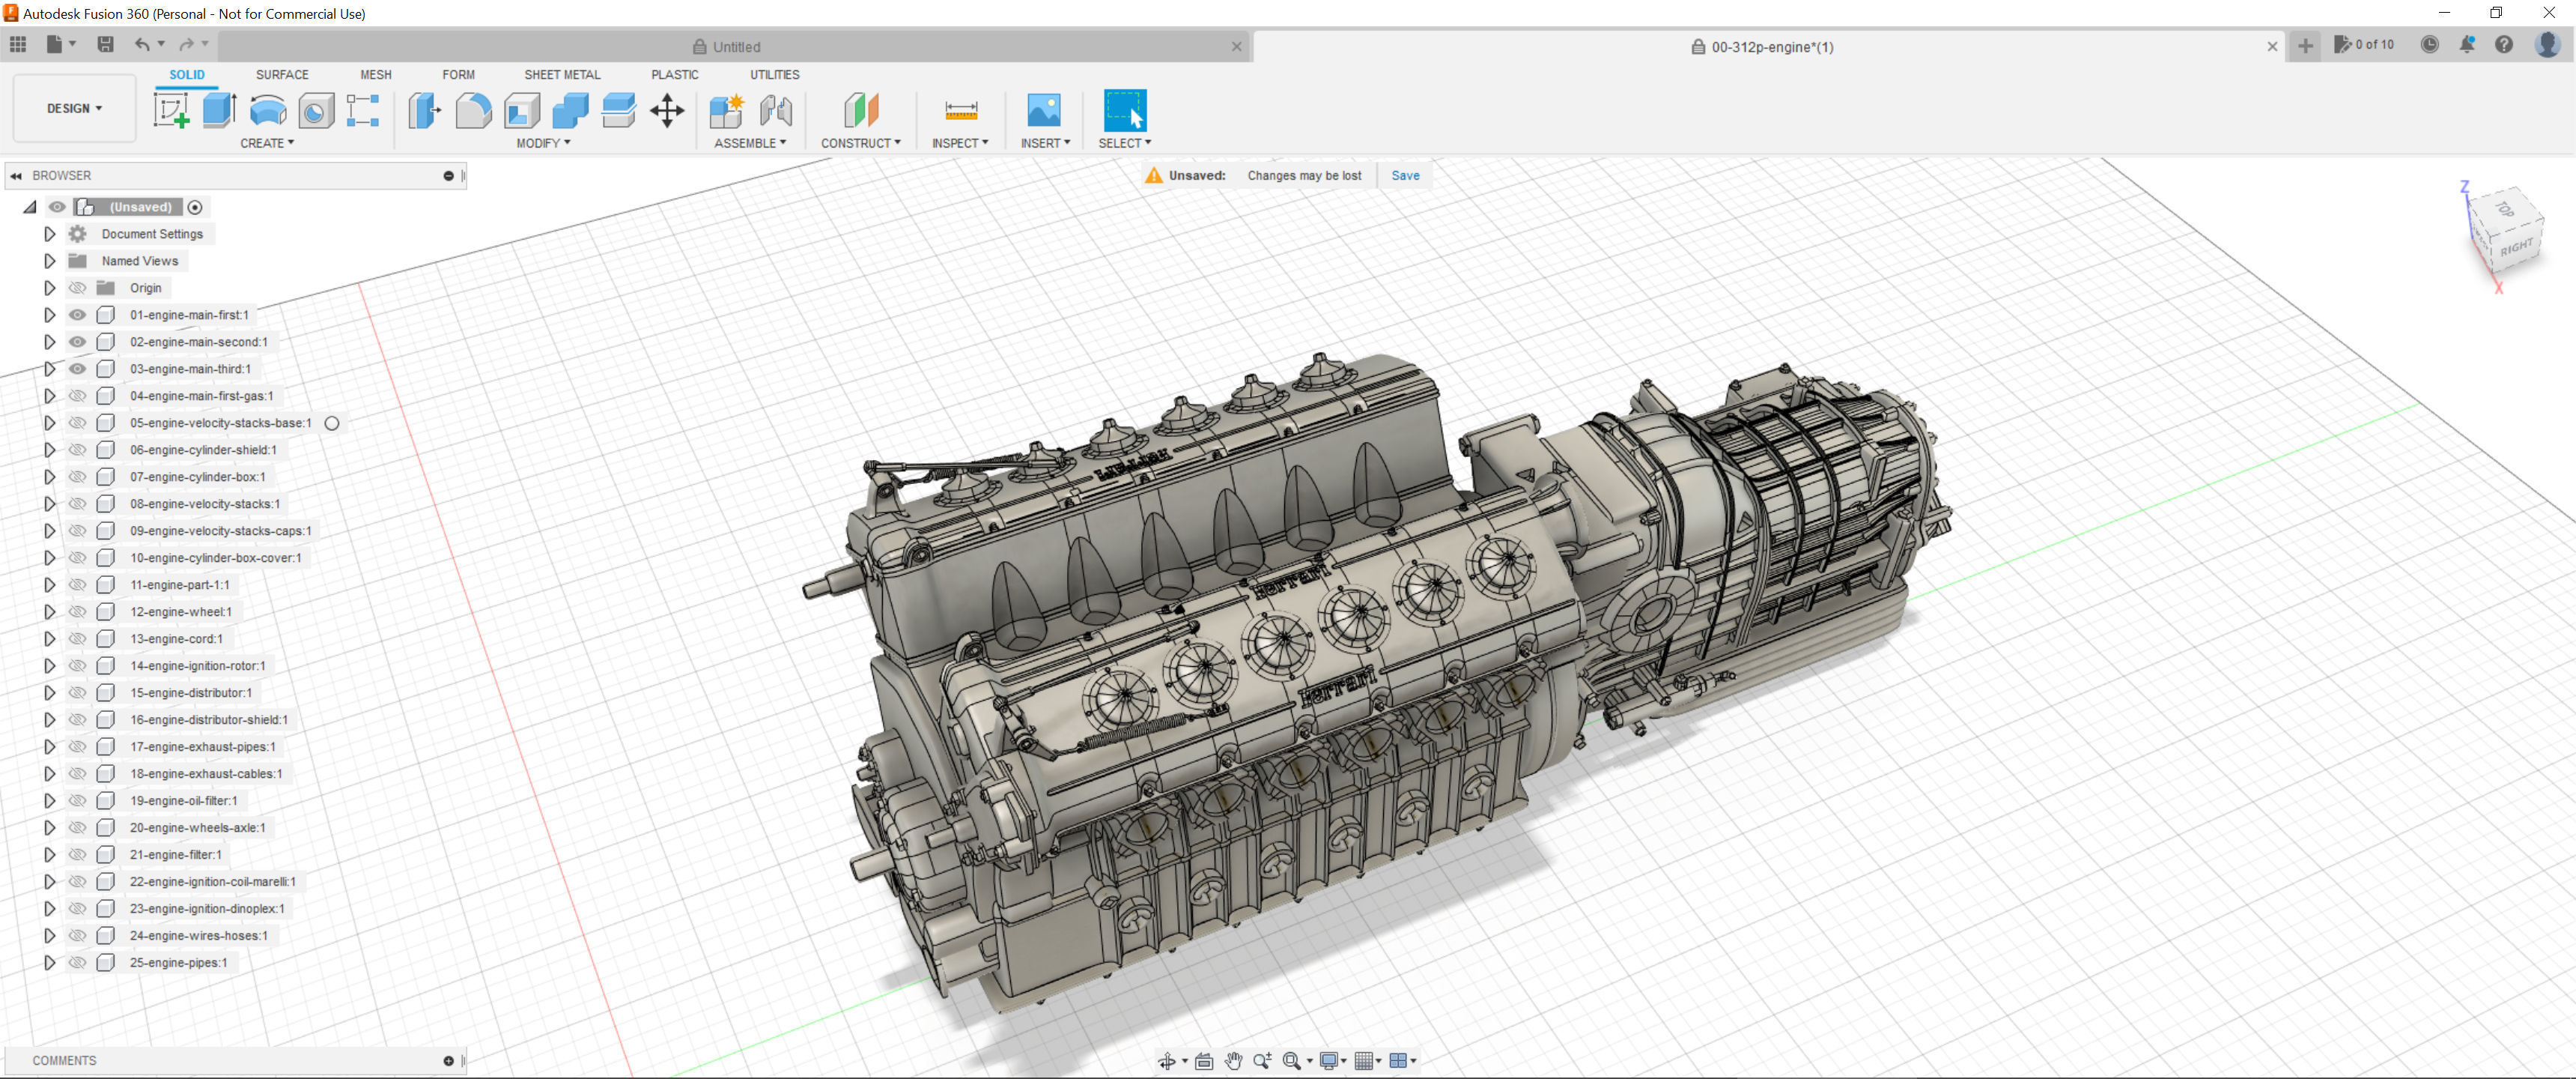Click the Move/Copy arrows icon
Screen dimensions: 2576x1079
click(667, 110)
